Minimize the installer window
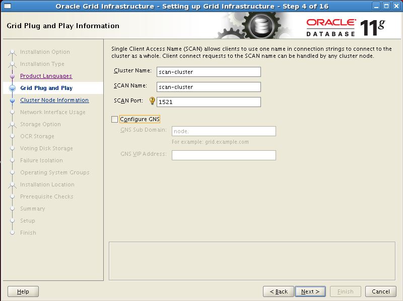 coord(376,6)
